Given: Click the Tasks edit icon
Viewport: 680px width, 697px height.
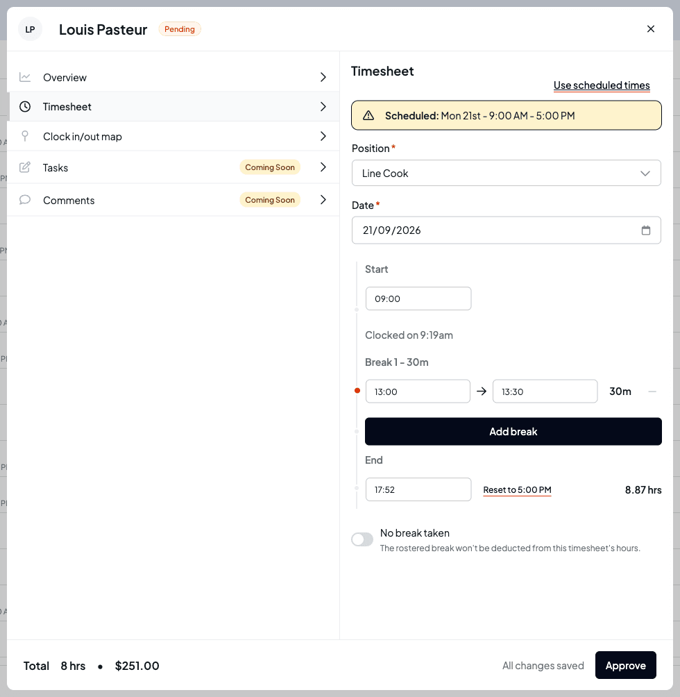Looking at the screenshot, I should (x=25, y=167).
